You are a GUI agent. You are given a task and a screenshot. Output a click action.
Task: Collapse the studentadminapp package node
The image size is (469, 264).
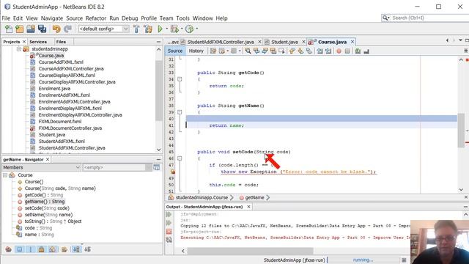[x=18, y=49]
